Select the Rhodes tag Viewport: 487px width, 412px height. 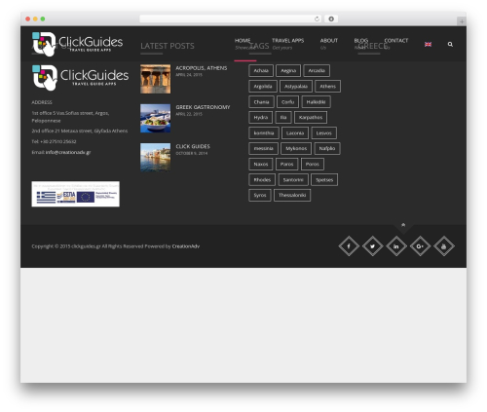tap(262, 179)
